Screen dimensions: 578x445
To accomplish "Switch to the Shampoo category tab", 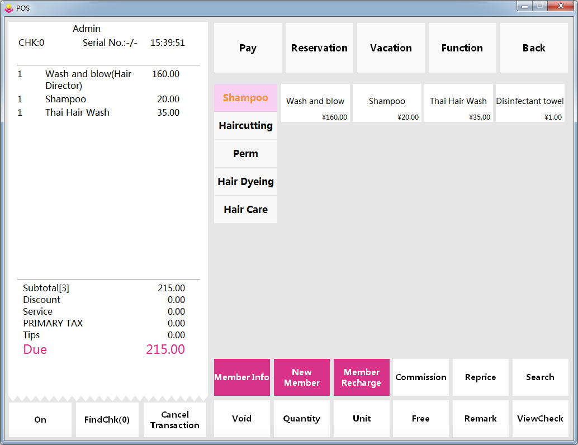I will 245,98.
